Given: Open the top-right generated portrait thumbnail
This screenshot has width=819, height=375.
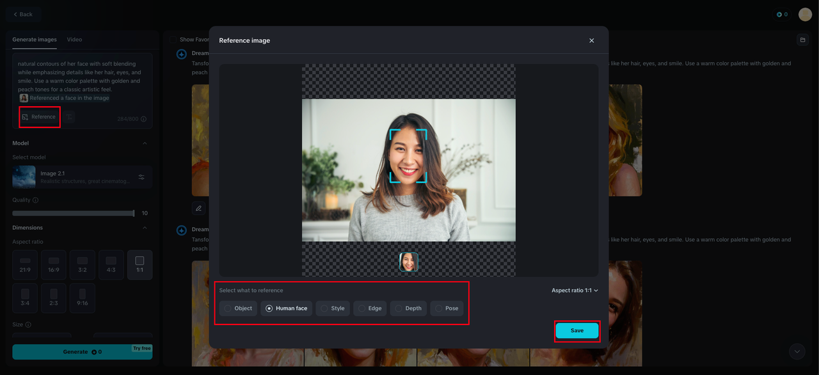Looking at the screenshot, I should click(x=625, y=140).
